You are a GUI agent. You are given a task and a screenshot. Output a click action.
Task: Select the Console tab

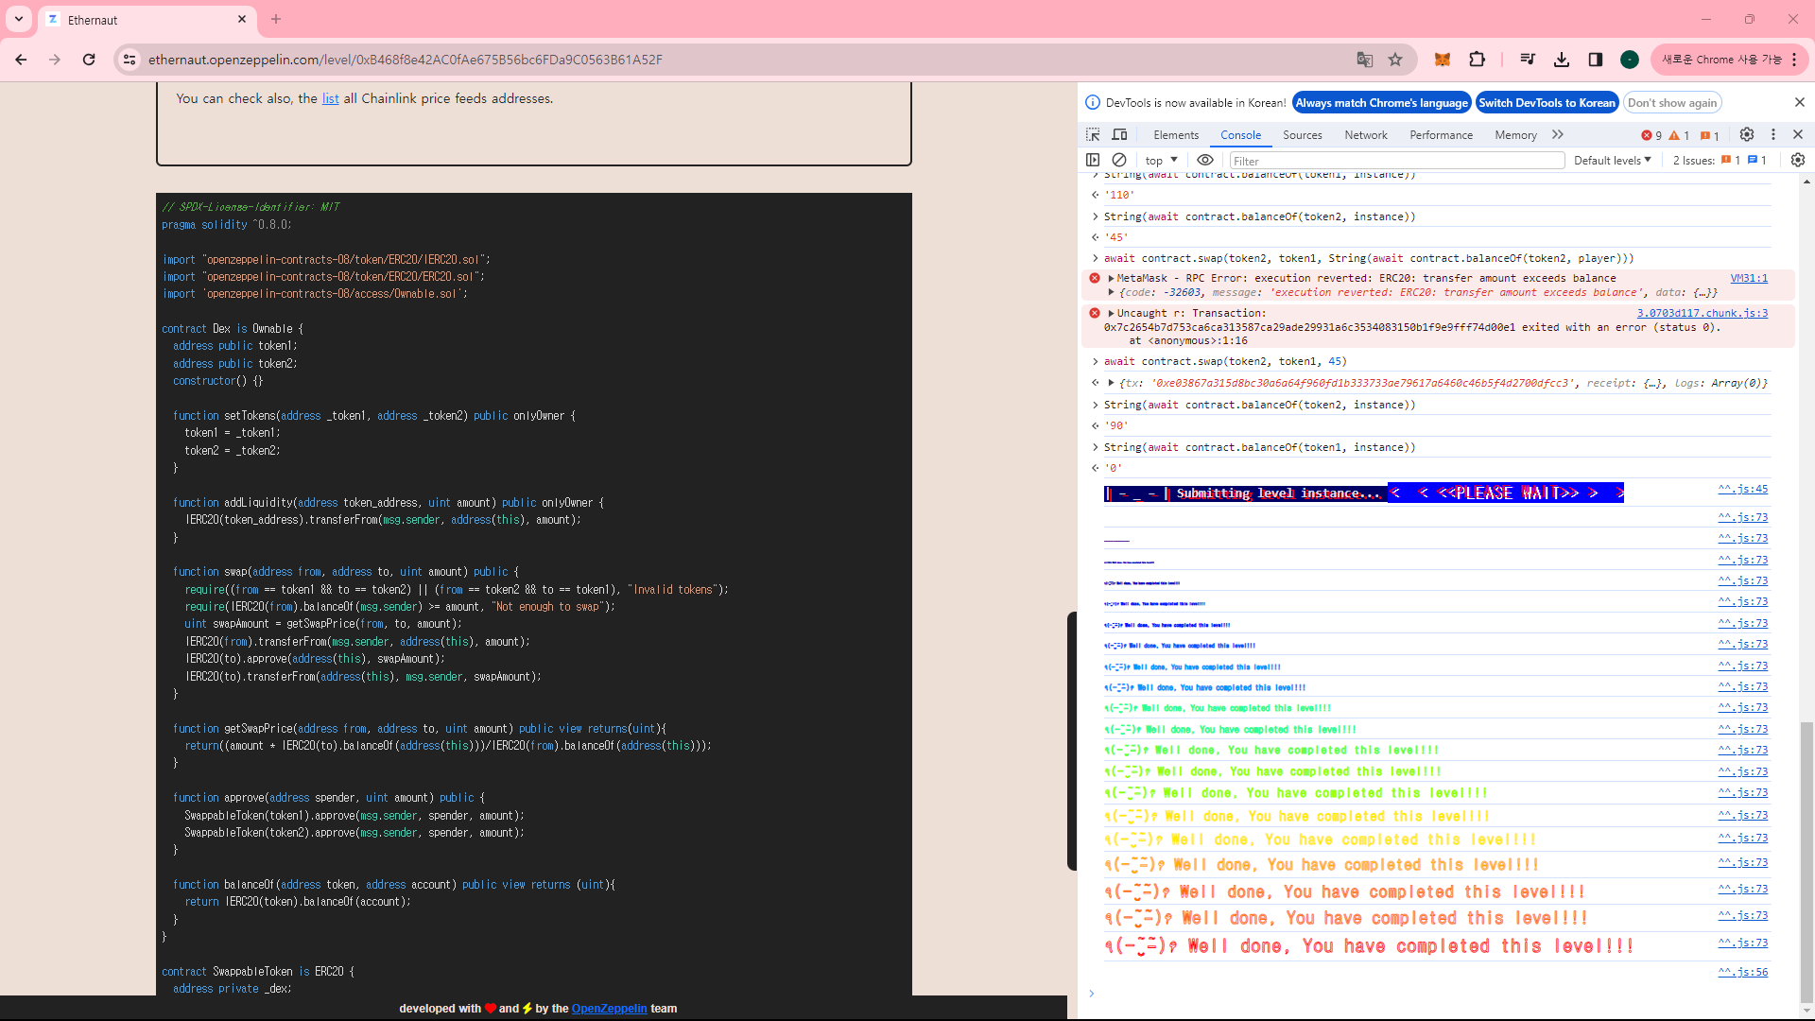click(x=1240, y=135)
